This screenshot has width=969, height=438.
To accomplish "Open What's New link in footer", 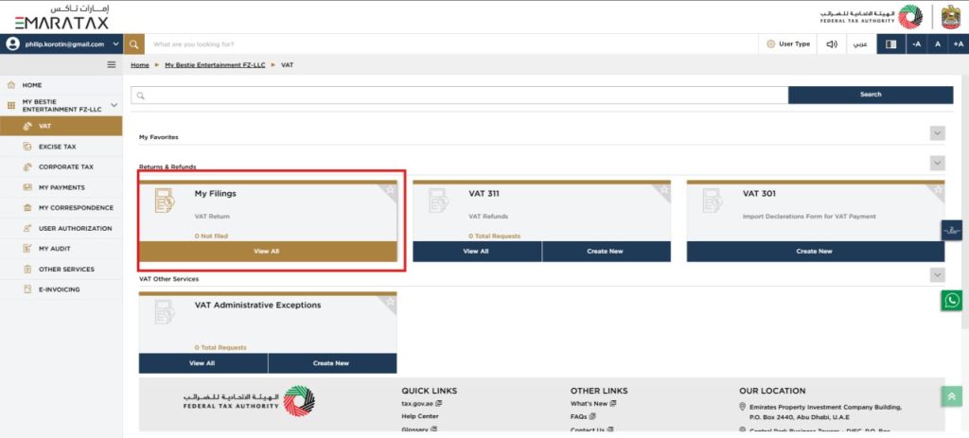I will pyautogui.click(x=593, y=403).
